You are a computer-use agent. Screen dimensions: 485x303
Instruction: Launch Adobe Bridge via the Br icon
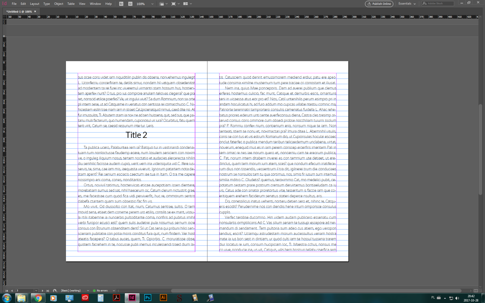(121, 4)
